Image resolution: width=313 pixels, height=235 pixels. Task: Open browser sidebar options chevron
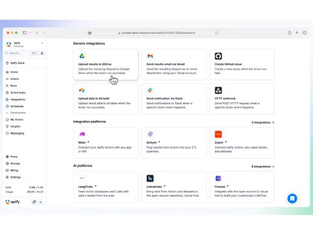click(30, 33)
